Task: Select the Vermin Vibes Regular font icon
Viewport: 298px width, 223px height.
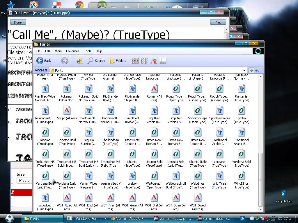Action: [88, 176]
